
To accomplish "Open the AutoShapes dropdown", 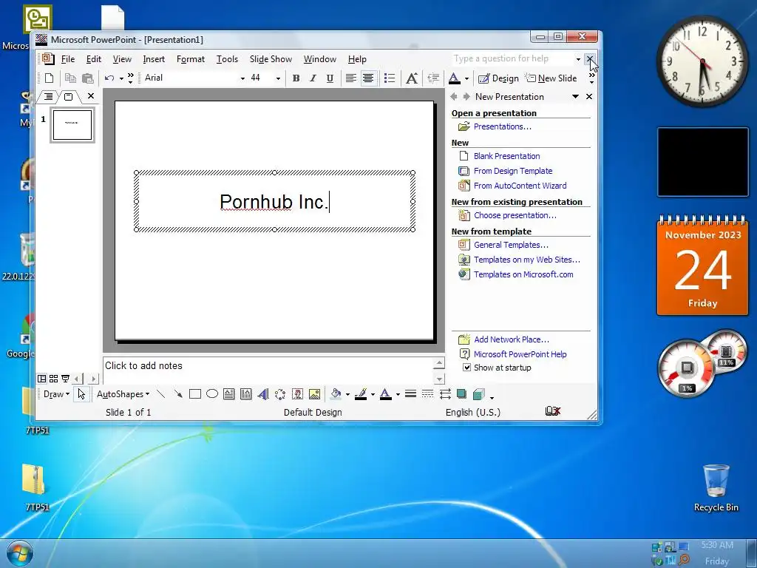I will 123,394.
